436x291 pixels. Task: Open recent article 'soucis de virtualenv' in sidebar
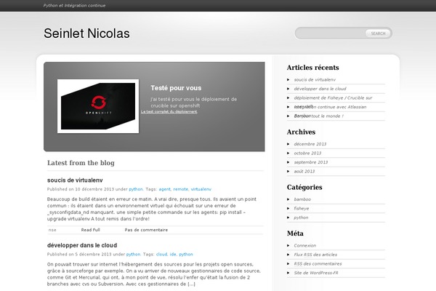315,79
